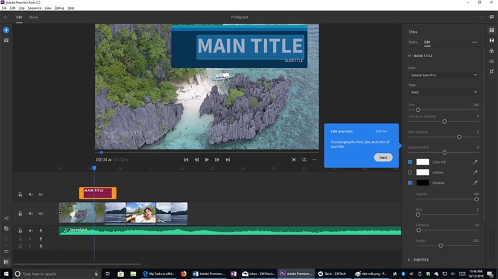
Task: Open the Color panel icon in right sidebar
Action: [x=491, y=50]
